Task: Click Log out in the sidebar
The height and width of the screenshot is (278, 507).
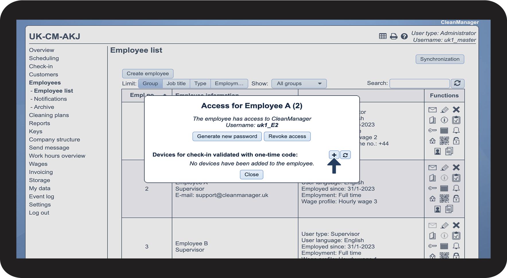Action: tap(39, 213)
